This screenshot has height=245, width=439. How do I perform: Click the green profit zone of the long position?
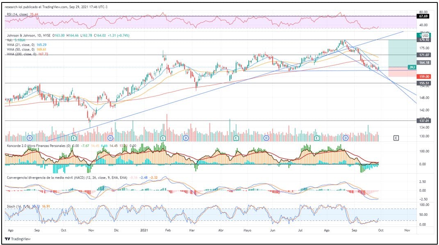pos(403,53)
